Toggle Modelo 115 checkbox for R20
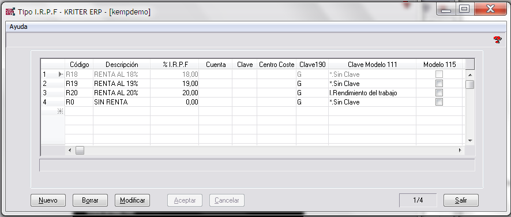 pos(439,93)
